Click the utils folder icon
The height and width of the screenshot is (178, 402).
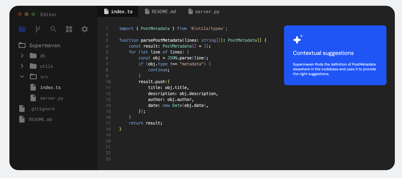33,66
